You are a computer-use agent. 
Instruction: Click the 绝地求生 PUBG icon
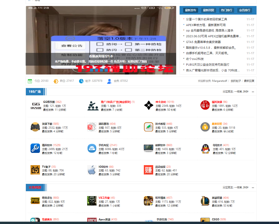click(35, 201)
